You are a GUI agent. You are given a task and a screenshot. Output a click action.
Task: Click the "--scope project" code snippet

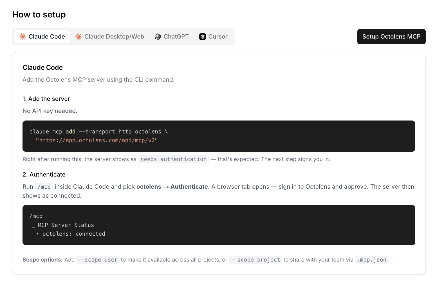(x=255, y=260)
